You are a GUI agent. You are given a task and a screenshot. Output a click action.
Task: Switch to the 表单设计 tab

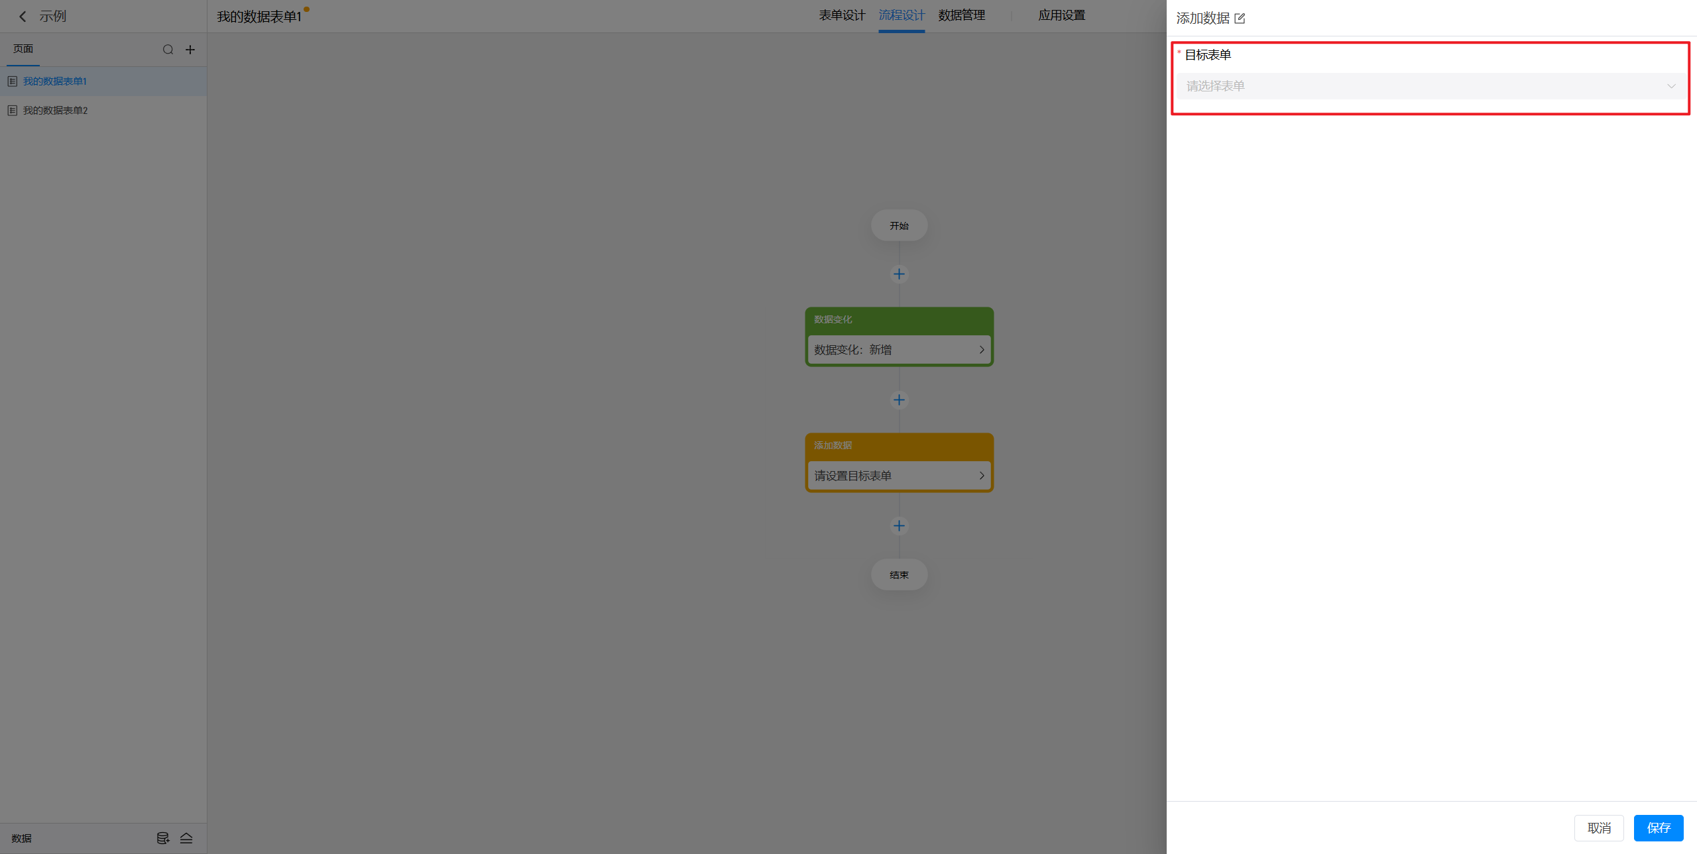(841, 15)
